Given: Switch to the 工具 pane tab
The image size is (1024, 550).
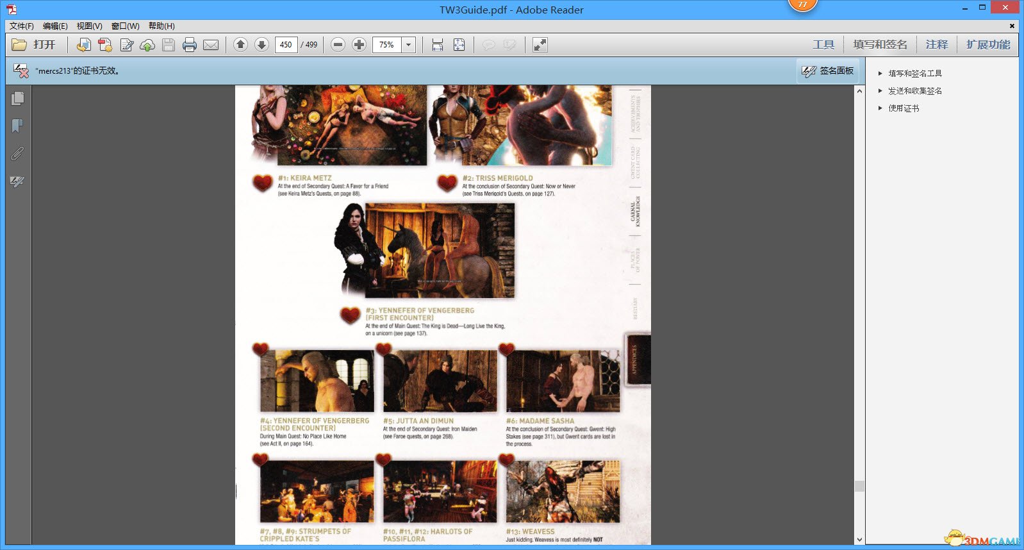Looking at the screenshot, I should [823, 45].
